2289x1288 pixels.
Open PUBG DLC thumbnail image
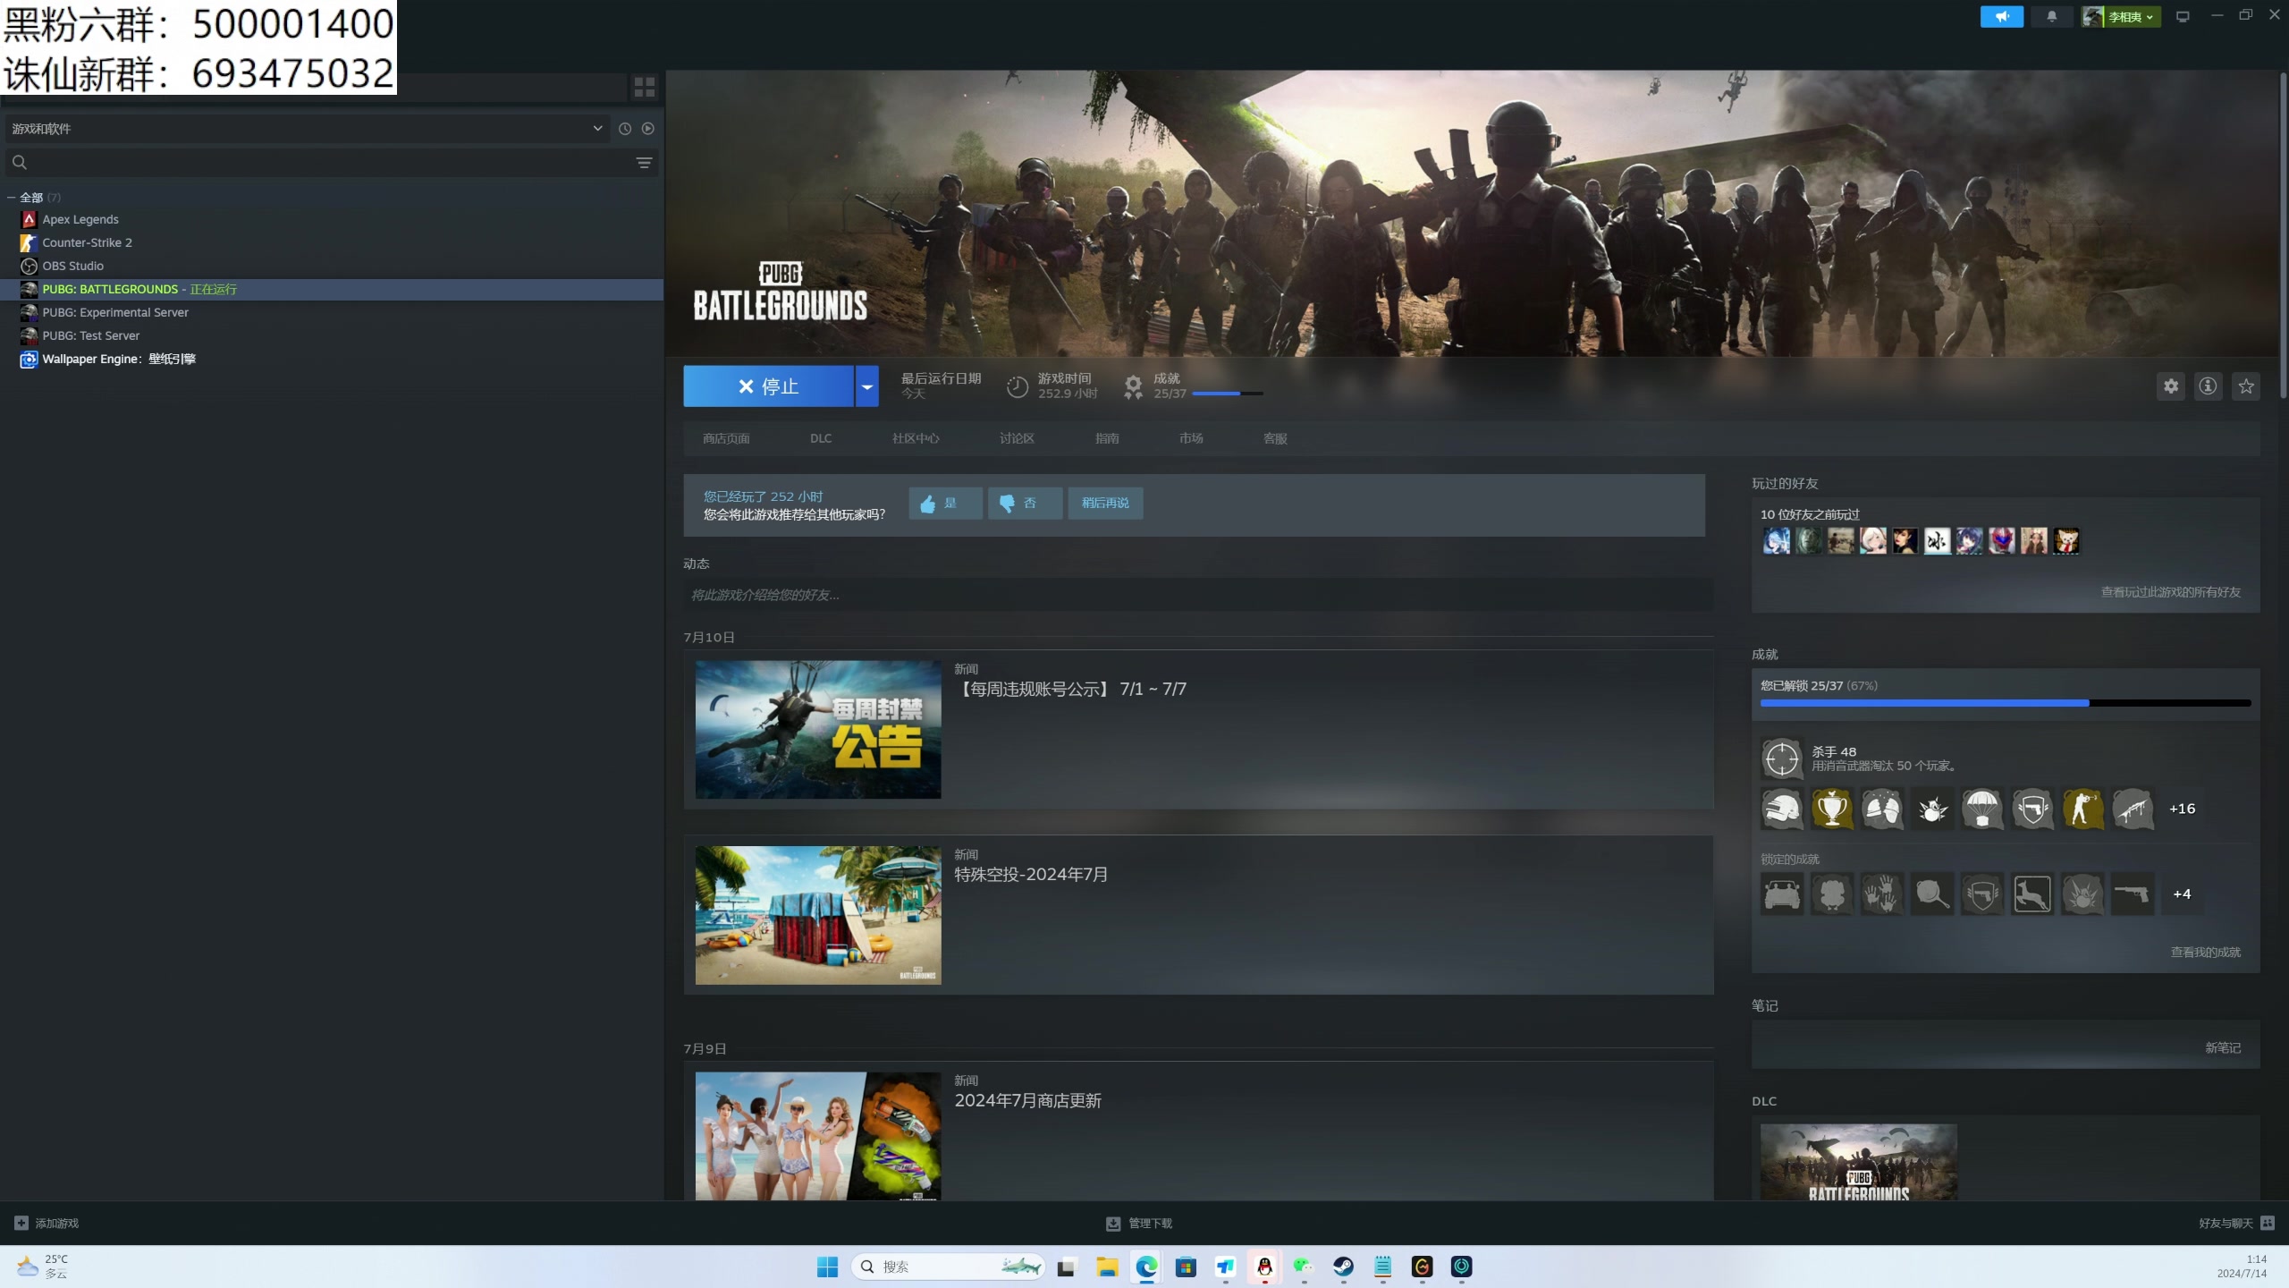click(1858, 1162)
